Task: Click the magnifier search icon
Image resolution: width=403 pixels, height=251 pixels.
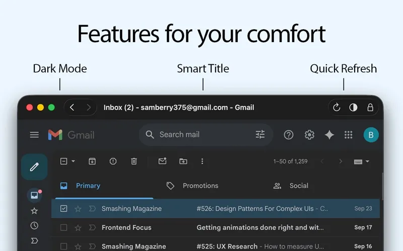Action: click(x=150, y=135)
